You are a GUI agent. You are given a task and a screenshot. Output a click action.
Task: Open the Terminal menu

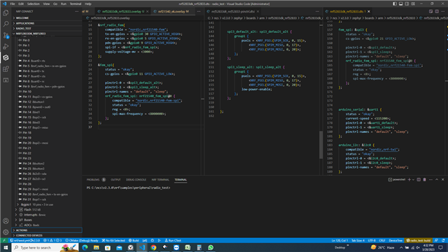76,3
